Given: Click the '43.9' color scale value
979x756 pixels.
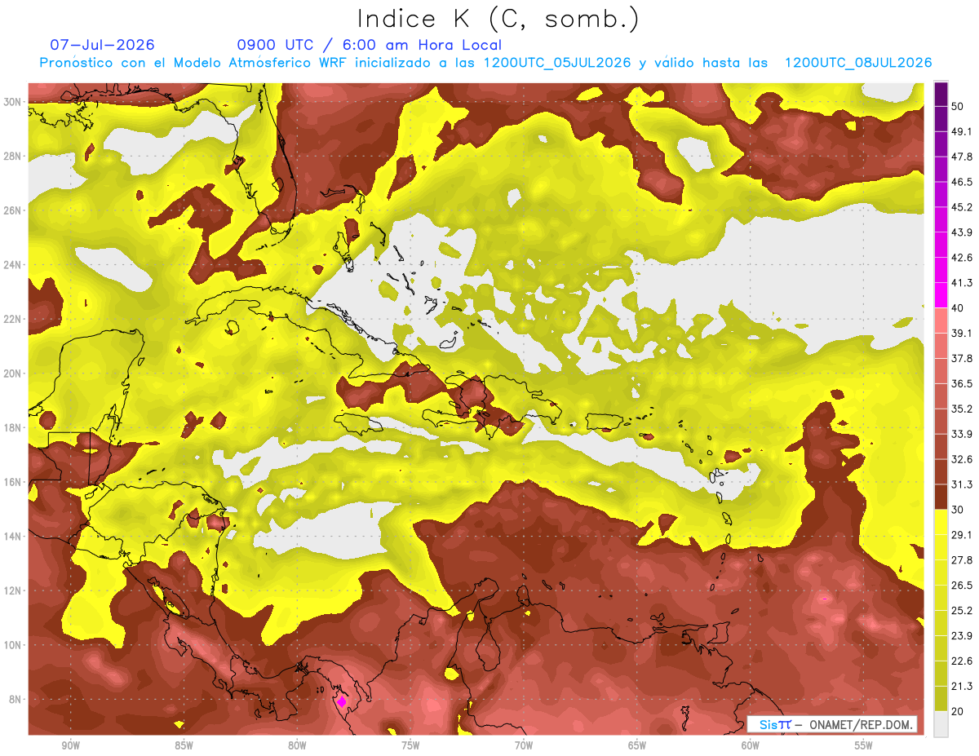Looking at the screenshot, I should [x=962, y=232].
